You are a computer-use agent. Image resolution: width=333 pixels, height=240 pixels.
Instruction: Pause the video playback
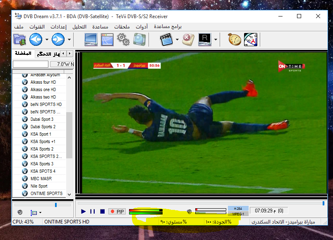[x=93, y=212]
